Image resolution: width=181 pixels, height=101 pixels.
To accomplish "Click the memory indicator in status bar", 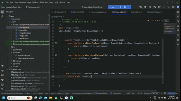I will (173, 93).
